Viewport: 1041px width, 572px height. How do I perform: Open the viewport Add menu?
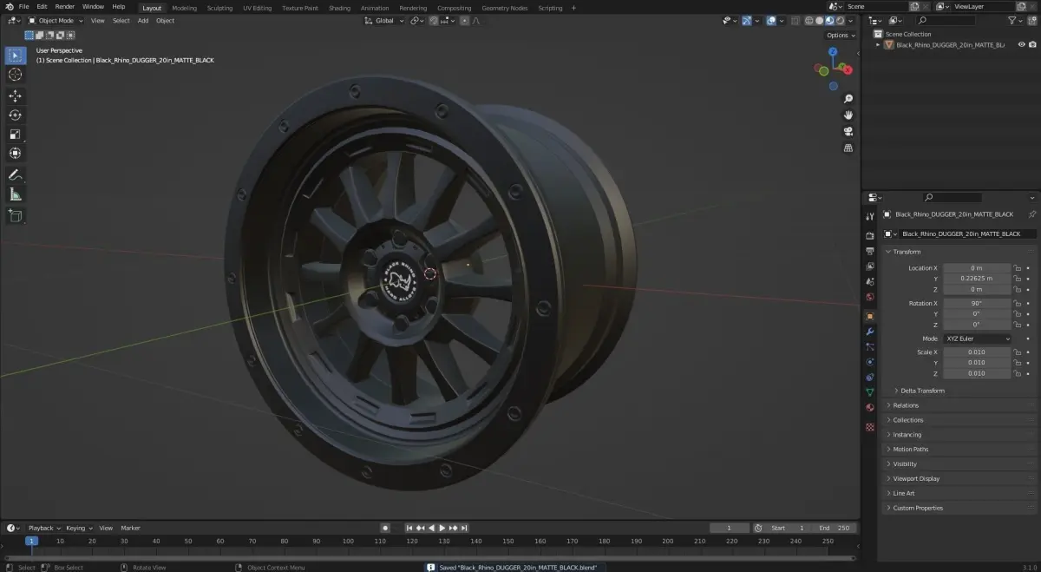coord(143,20)
